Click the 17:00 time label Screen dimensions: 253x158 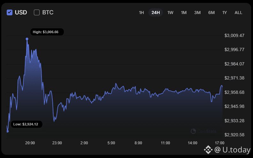[x=219, y=143]
